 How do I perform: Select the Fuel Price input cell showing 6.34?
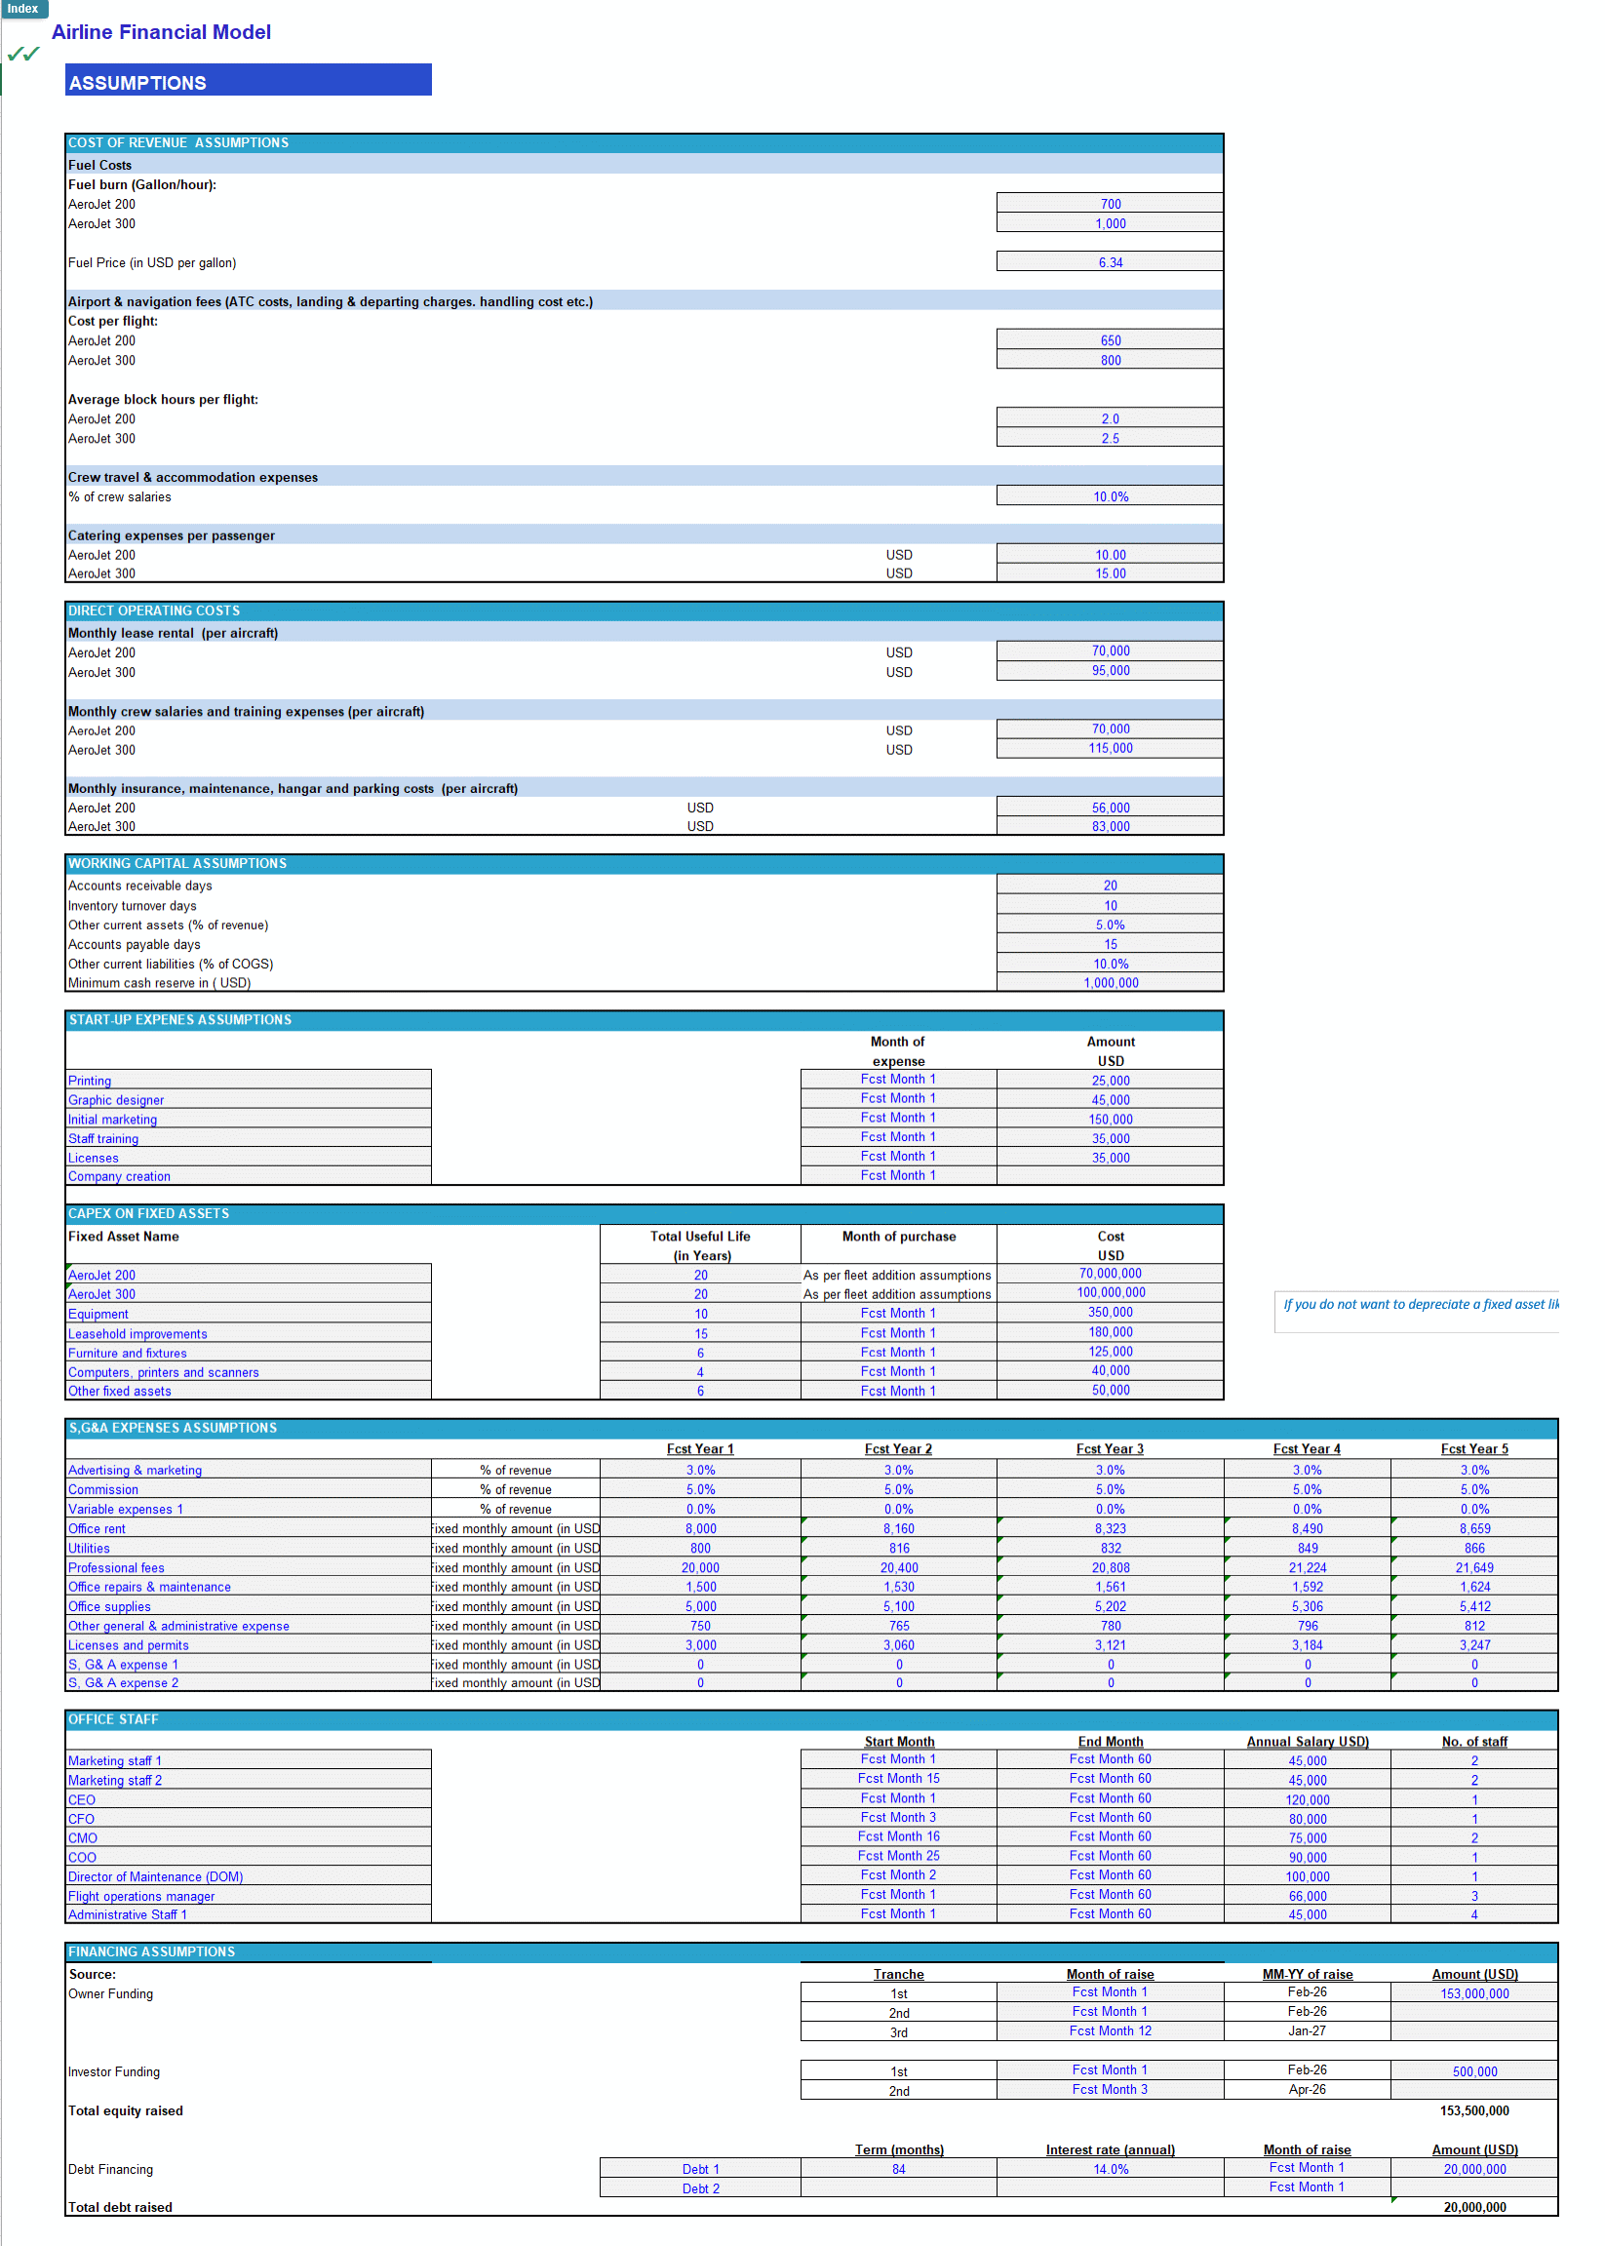(1111, 261)
